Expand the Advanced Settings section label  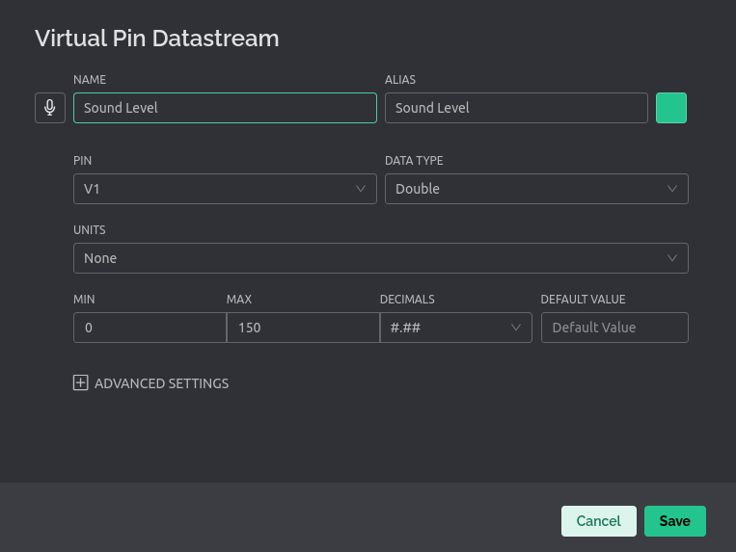point(161,383)
